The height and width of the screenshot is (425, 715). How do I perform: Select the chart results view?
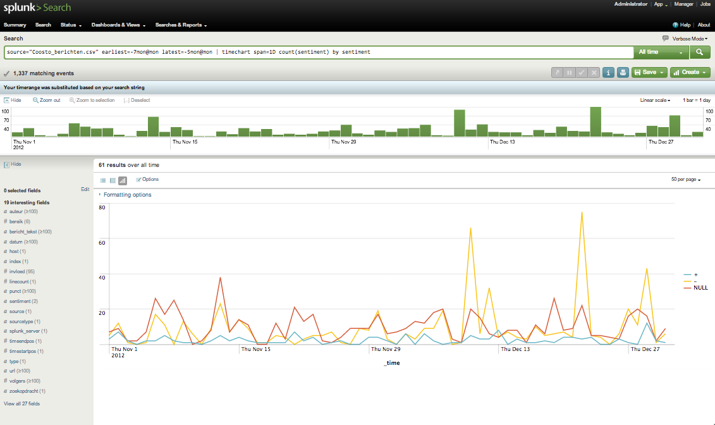tap(122, 180)
